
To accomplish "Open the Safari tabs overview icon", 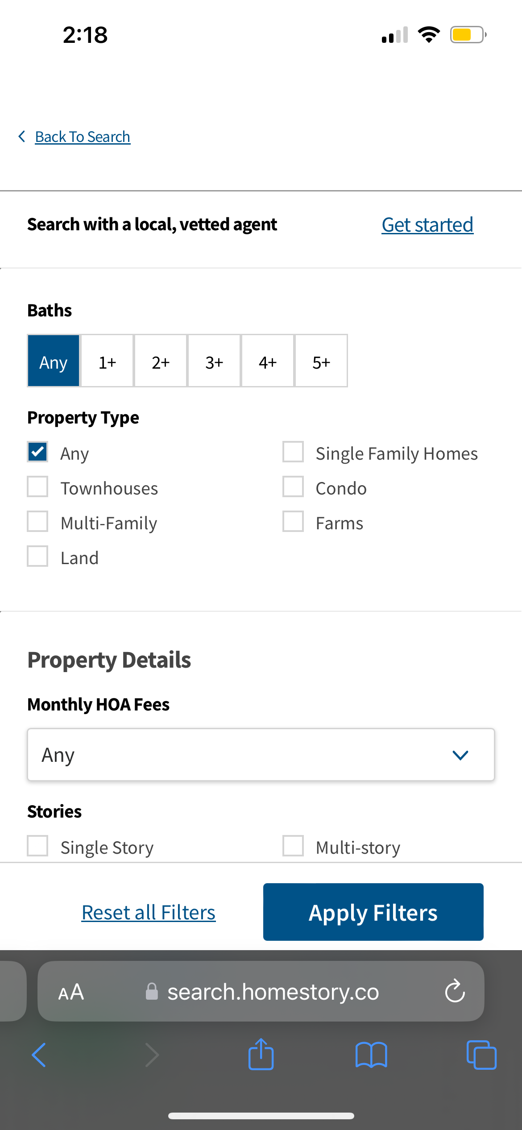I will click(481, 1055).
